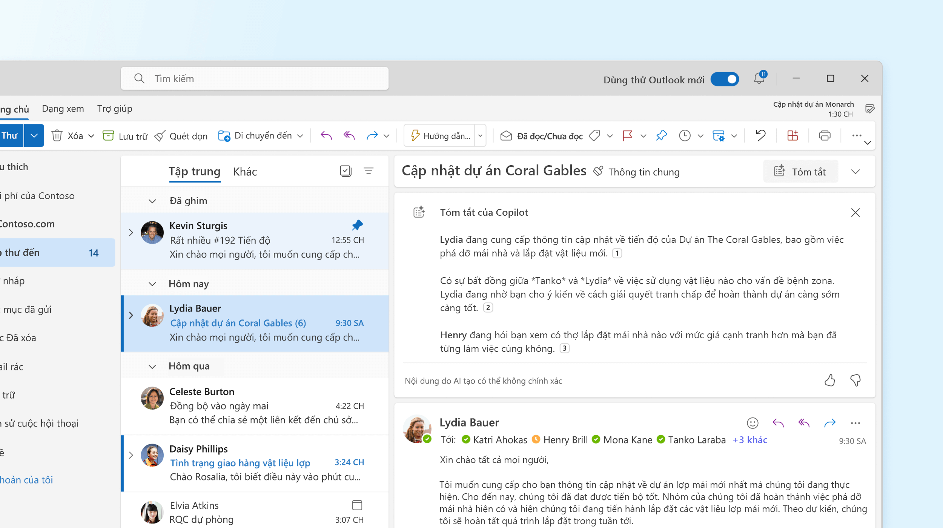Click the Flag icon in toolbar
Image resolution: width=943 pixels, height=528 pixels.
pos(626,135)
